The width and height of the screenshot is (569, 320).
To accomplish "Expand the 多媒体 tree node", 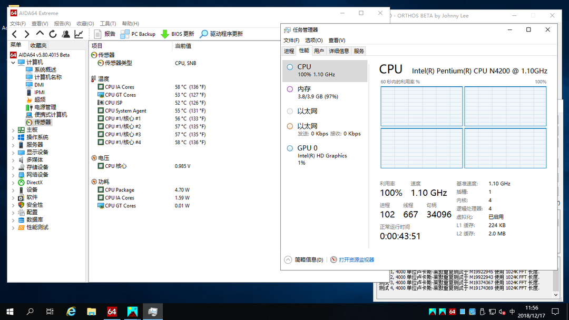I will point(13,160).
